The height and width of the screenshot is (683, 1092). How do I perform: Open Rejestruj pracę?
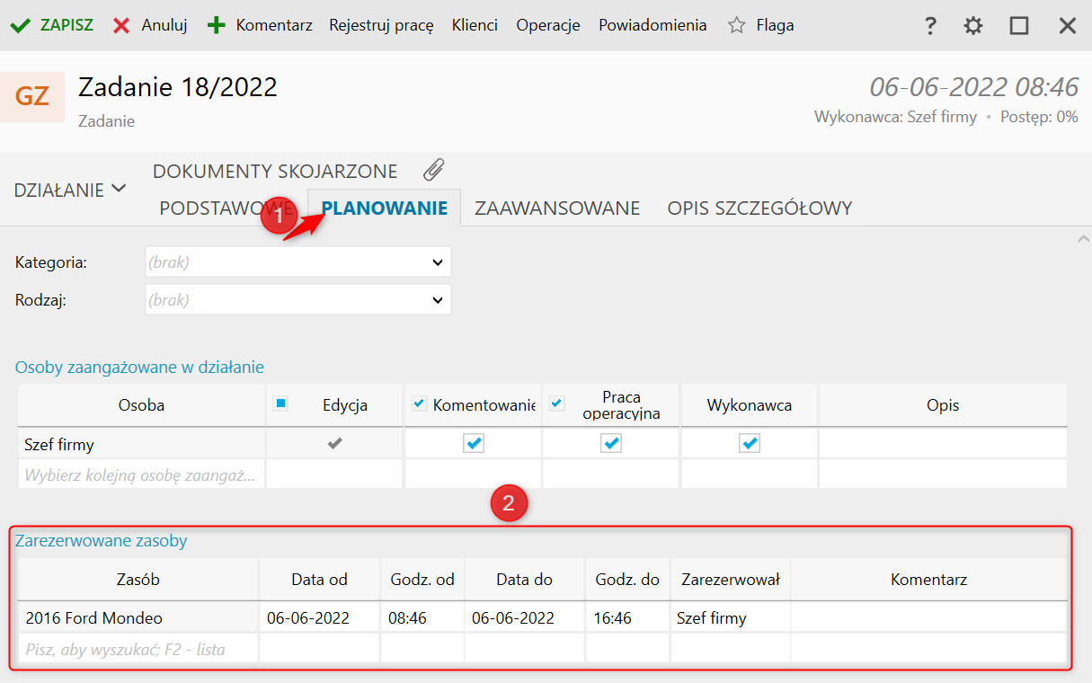click(381, 25)
